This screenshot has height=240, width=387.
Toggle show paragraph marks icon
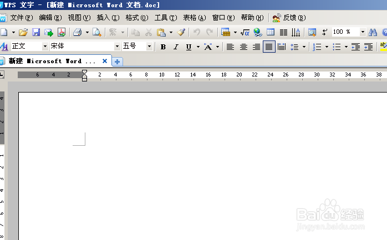(324, 32)
